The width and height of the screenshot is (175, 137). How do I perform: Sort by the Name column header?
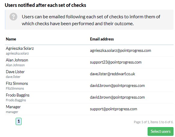click(x=11, y=39)
